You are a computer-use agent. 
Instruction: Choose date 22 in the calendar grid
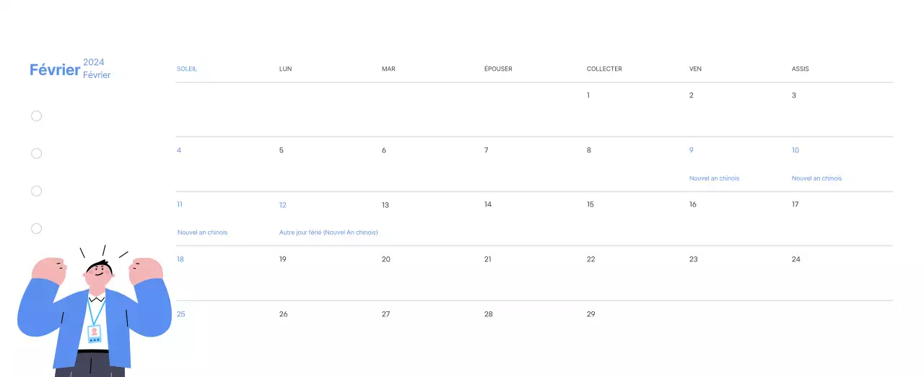pyautogui.click(x=590, y=259)
